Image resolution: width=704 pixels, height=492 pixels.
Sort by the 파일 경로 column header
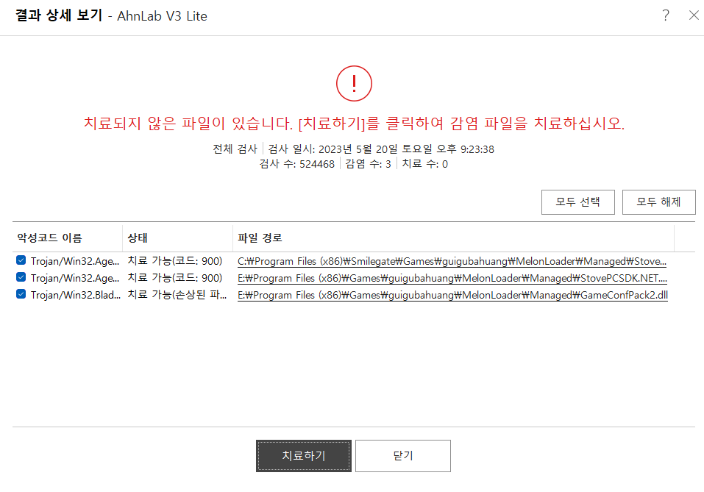click(260, 238)
